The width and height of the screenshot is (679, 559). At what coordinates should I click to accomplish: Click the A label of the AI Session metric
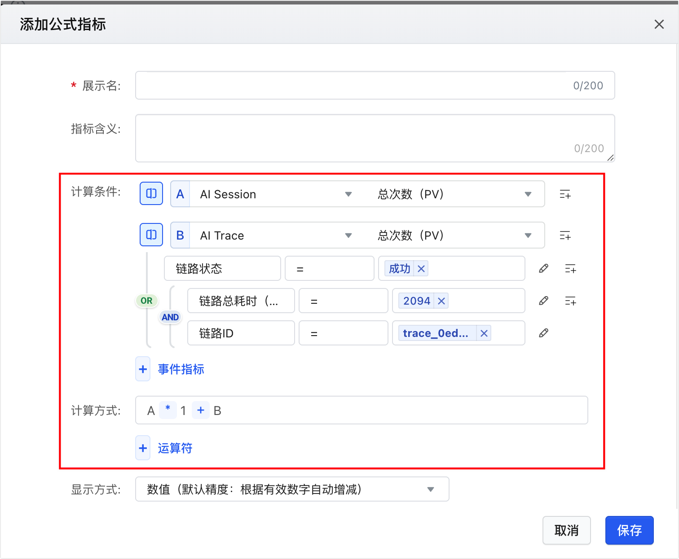180,194
